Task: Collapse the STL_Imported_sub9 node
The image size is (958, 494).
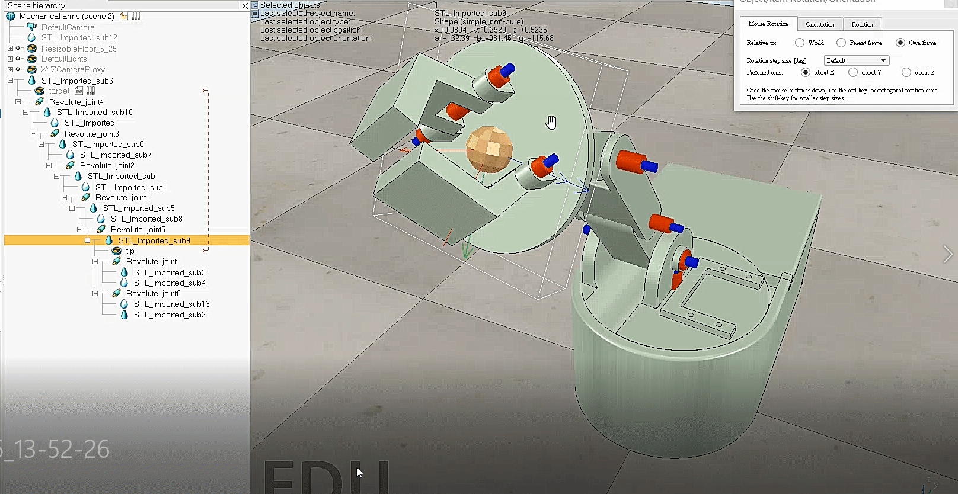Action: point(87,240)
